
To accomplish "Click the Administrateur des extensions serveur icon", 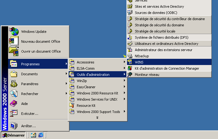I will tap(130, 50).
